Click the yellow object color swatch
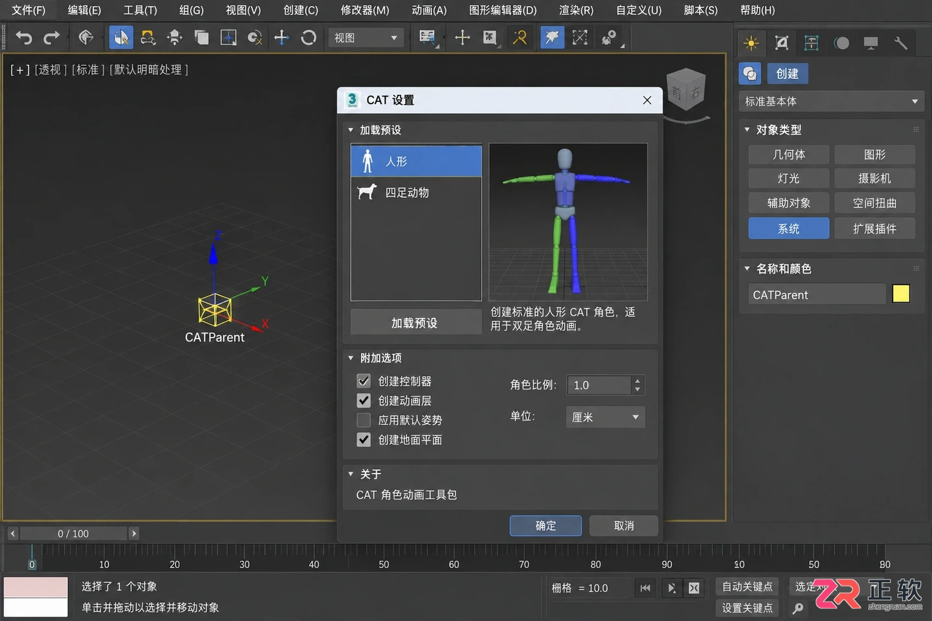 click(901, 294)
